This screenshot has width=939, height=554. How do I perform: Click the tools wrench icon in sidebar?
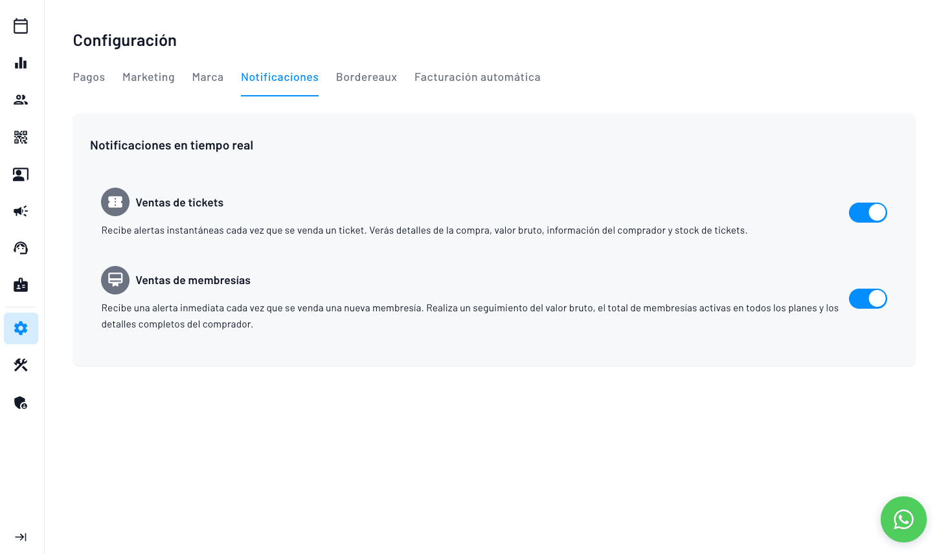click(21, 365)
